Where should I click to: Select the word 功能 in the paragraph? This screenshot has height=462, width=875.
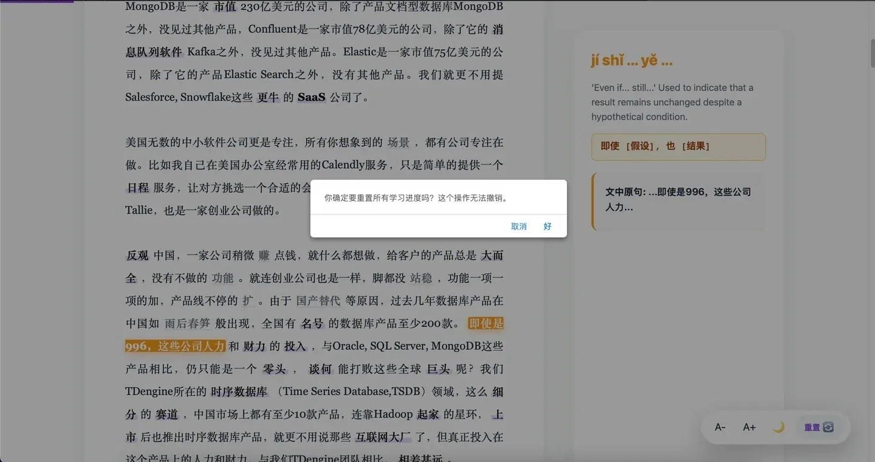[223, 278]
